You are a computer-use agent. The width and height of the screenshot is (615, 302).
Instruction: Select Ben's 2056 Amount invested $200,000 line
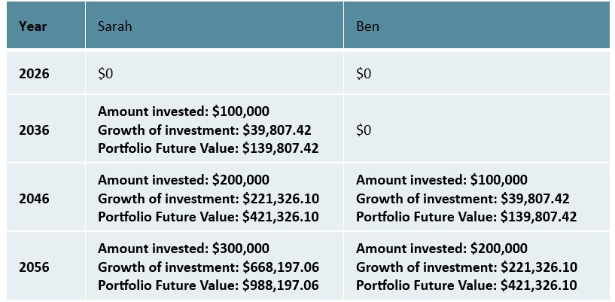(x=442, y=249)
